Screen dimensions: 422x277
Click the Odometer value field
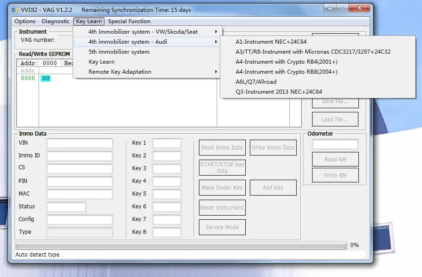[335, 143]
